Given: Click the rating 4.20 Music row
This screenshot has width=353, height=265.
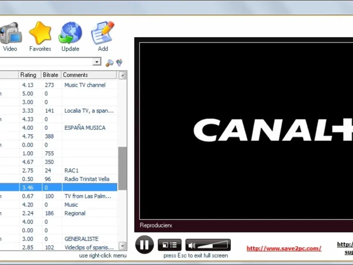Looking at the screenshot, I should [59, 204].
